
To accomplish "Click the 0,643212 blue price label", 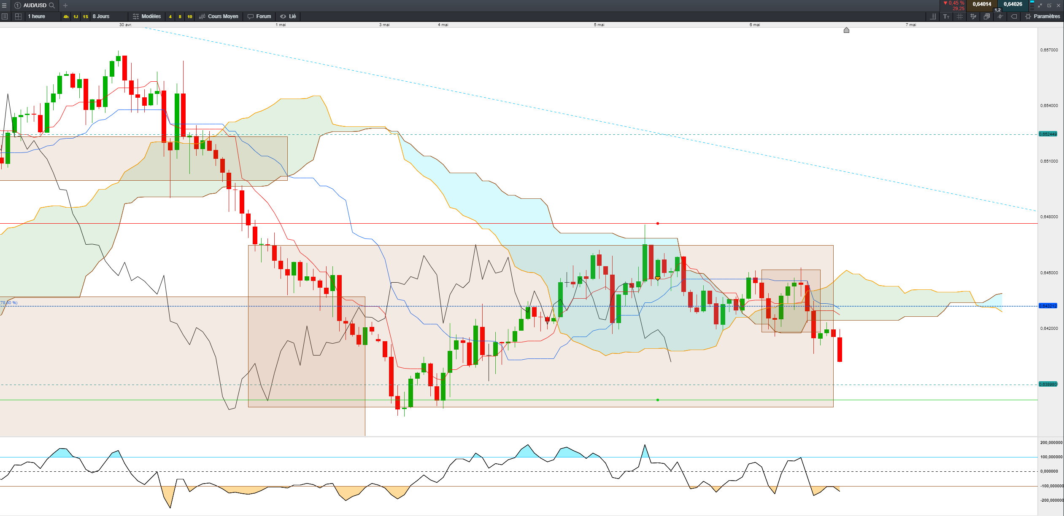I will (x=1048, y=306).
